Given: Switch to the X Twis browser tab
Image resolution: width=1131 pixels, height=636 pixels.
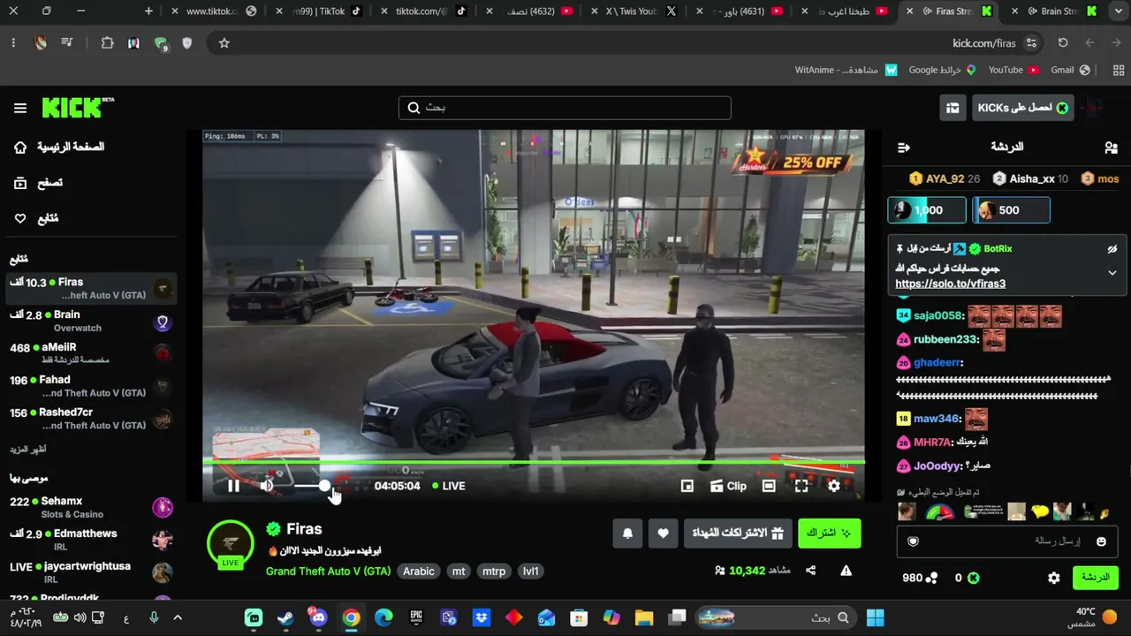Looking at the screenshot, I should click(640, 11).
